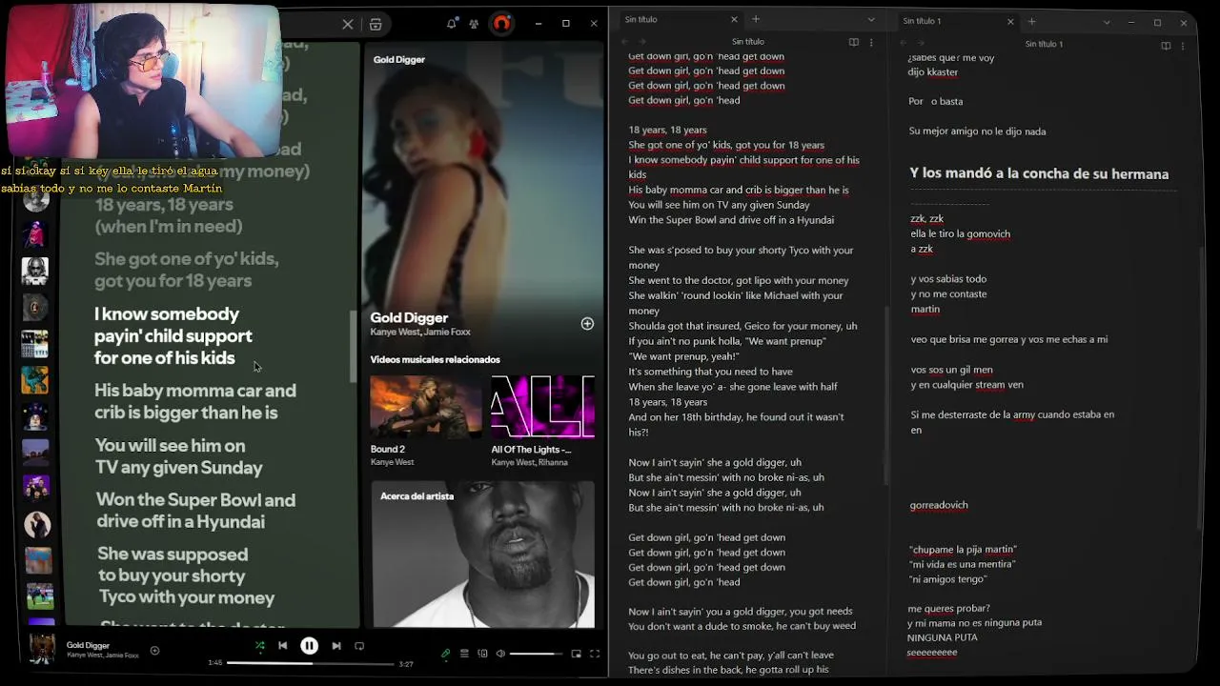Image resolution: width=1220 pixels, height=686 pixels.
Task: Clear the Spotify search field
Action: coord(348,24)
